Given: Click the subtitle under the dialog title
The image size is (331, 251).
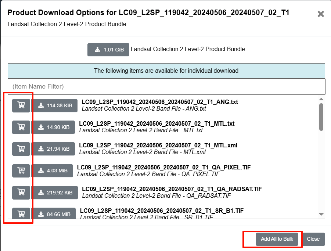Looking at the screenshot, I should click(67, 24).
